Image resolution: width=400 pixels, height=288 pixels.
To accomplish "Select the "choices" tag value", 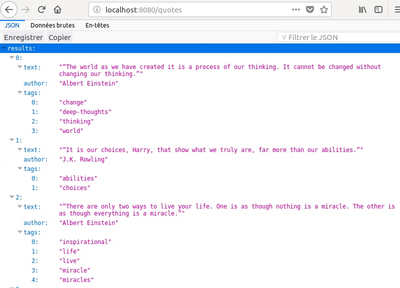I will (74, 187).
